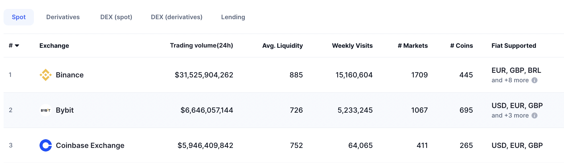Image resolution: width=564 pixels, height=163 pixels.
Task: Click coins count 695
Action: (x=466, y=110)
